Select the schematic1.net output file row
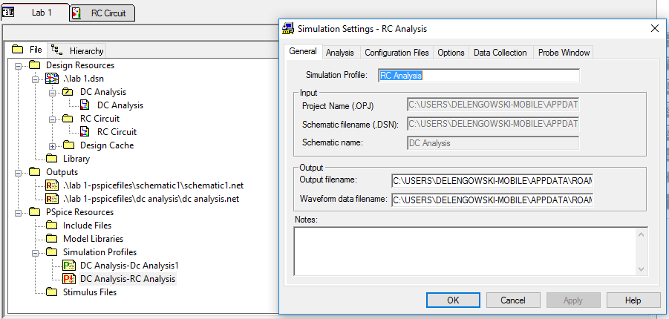669x319 pixels. click(x=153, y=185)
